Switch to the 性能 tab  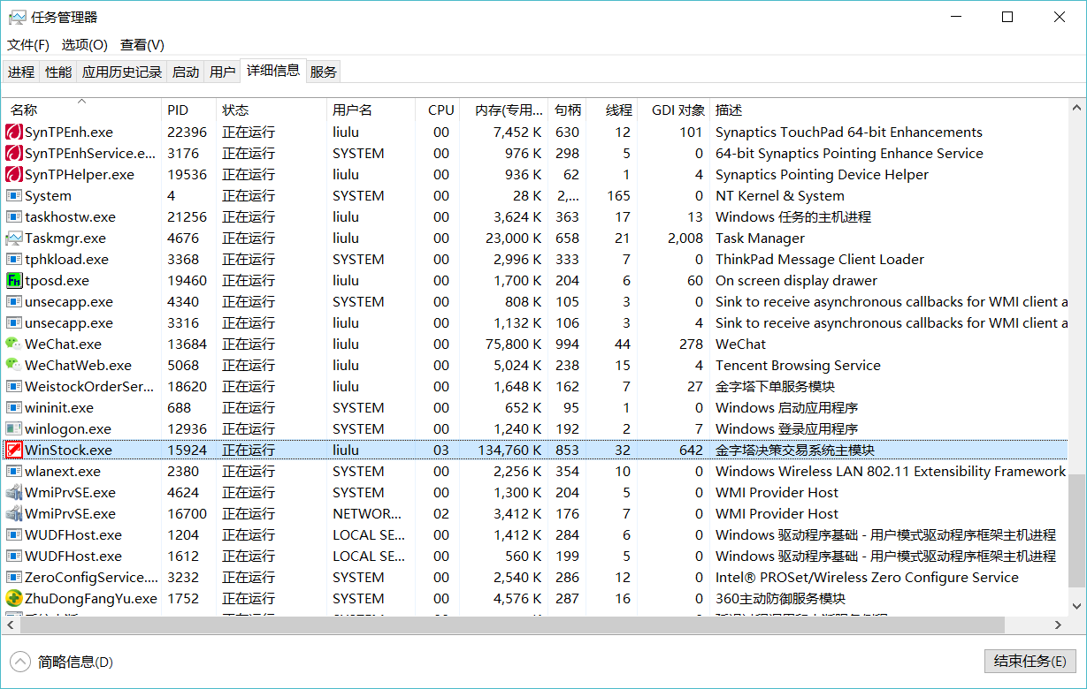click(x=58, y=72)
